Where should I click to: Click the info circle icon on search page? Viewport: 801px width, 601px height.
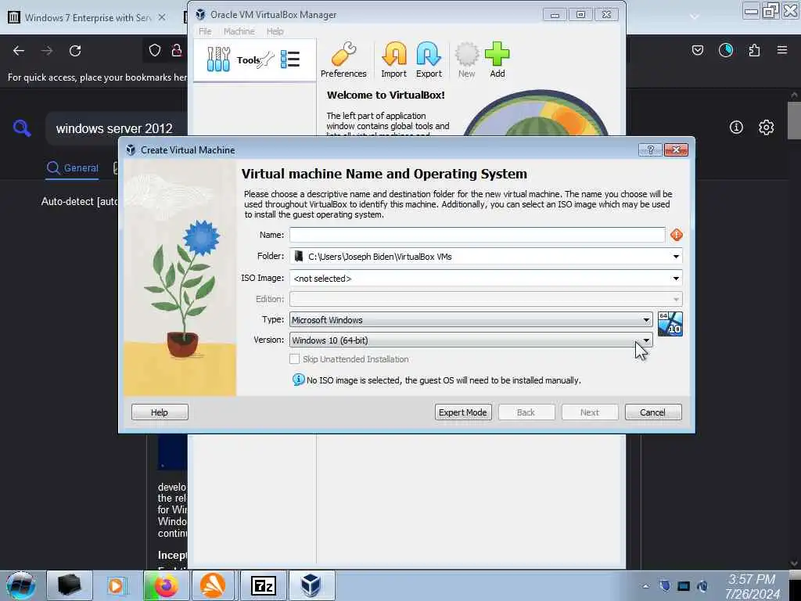(736, 127)
